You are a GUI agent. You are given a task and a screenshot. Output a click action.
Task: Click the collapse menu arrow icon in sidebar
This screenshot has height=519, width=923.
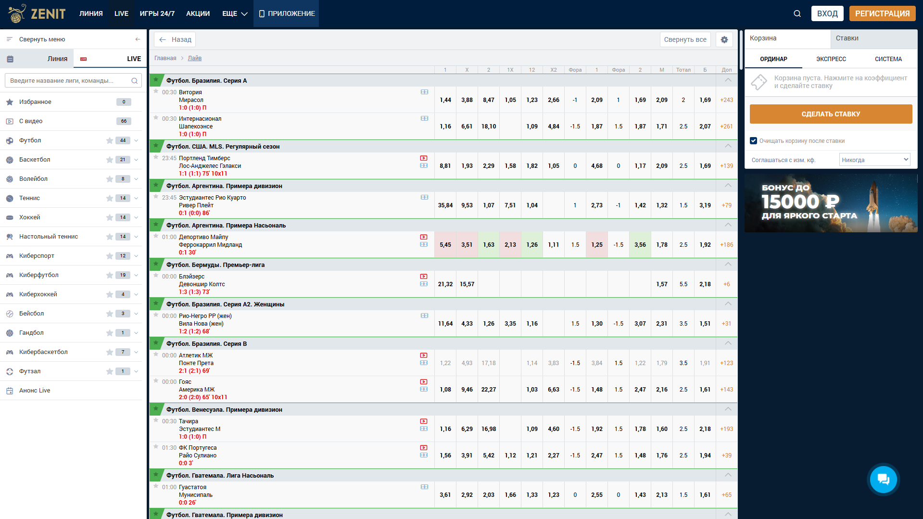pyautogui.click(x=138, y=39)
